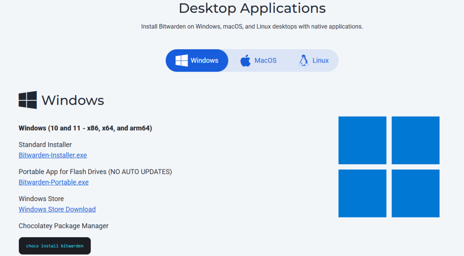The width and height of the screenshot is (464, 256).
Task: Click the large blue Windows logo graphic
Action: point(389,167)
